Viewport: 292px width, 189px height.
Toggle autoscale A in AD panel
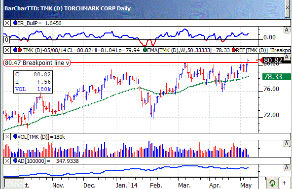click(x=287, y=168)
